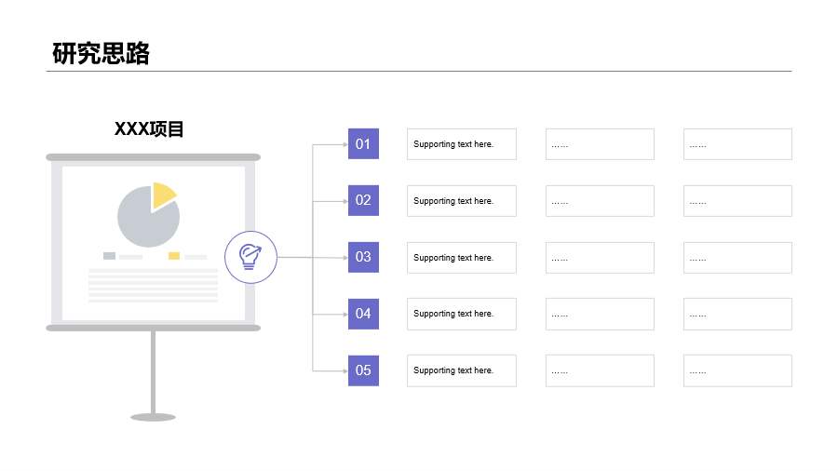Click the lightbulb icon in the circle

coord(250,256)
